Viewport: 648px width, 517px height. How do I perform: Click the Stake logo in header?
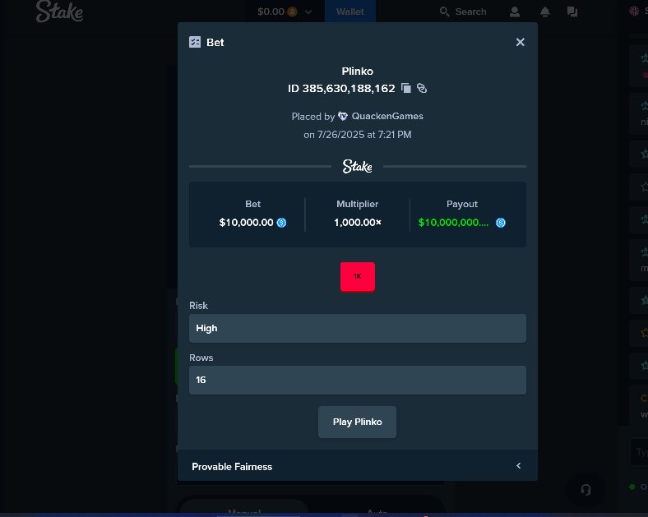[59, 12]
